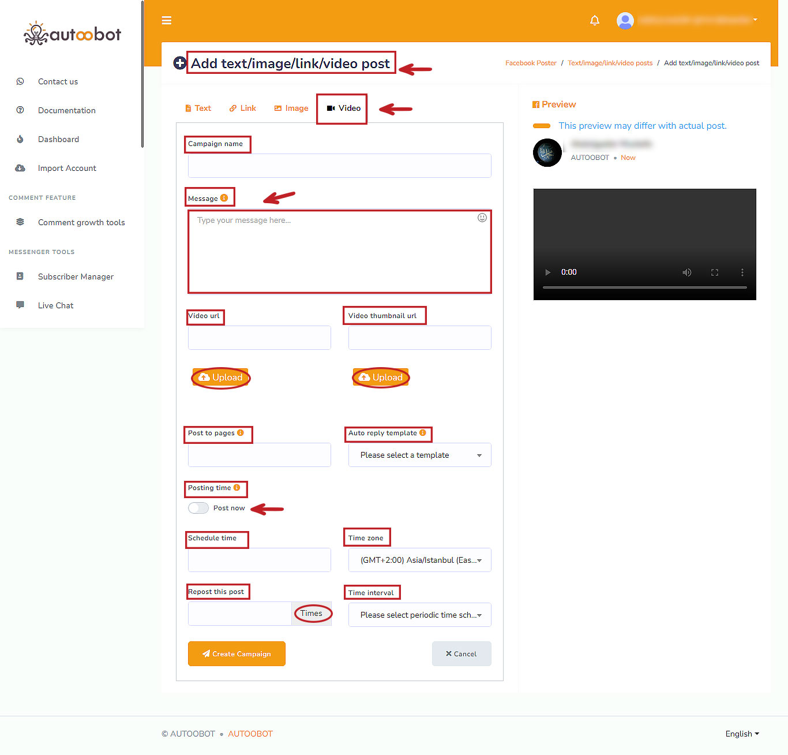
Task: Click the Create Campaign button
Action: tap(237, 653)
